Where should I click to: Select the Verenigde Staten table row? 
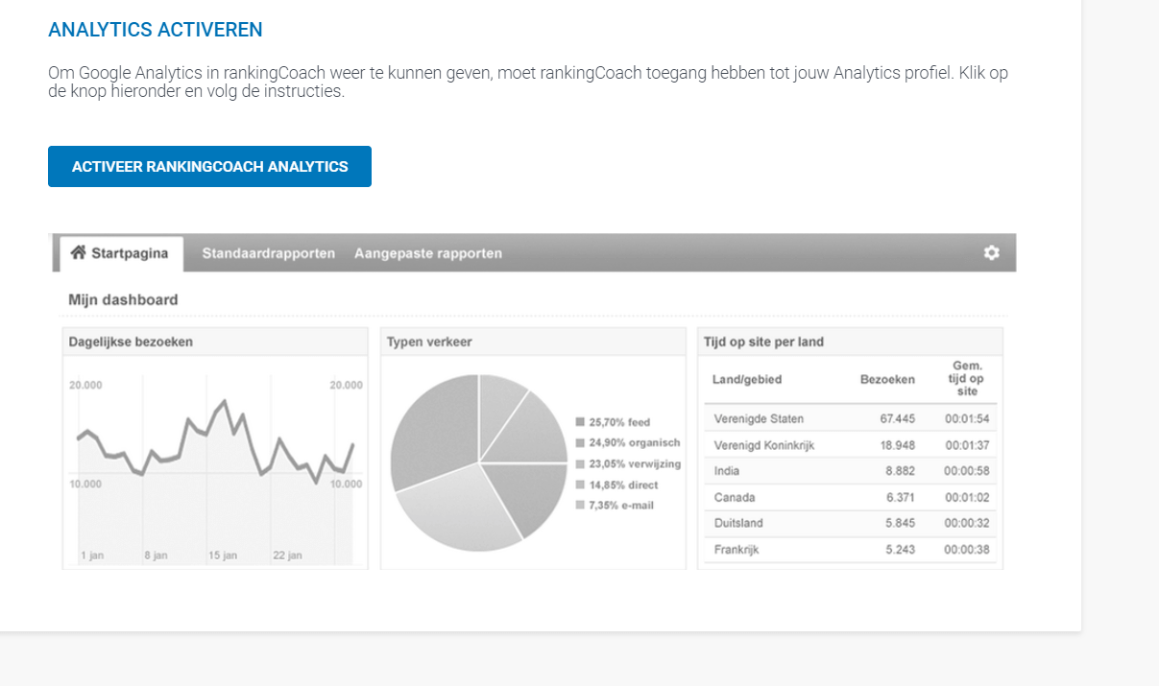tap(851, 419)
